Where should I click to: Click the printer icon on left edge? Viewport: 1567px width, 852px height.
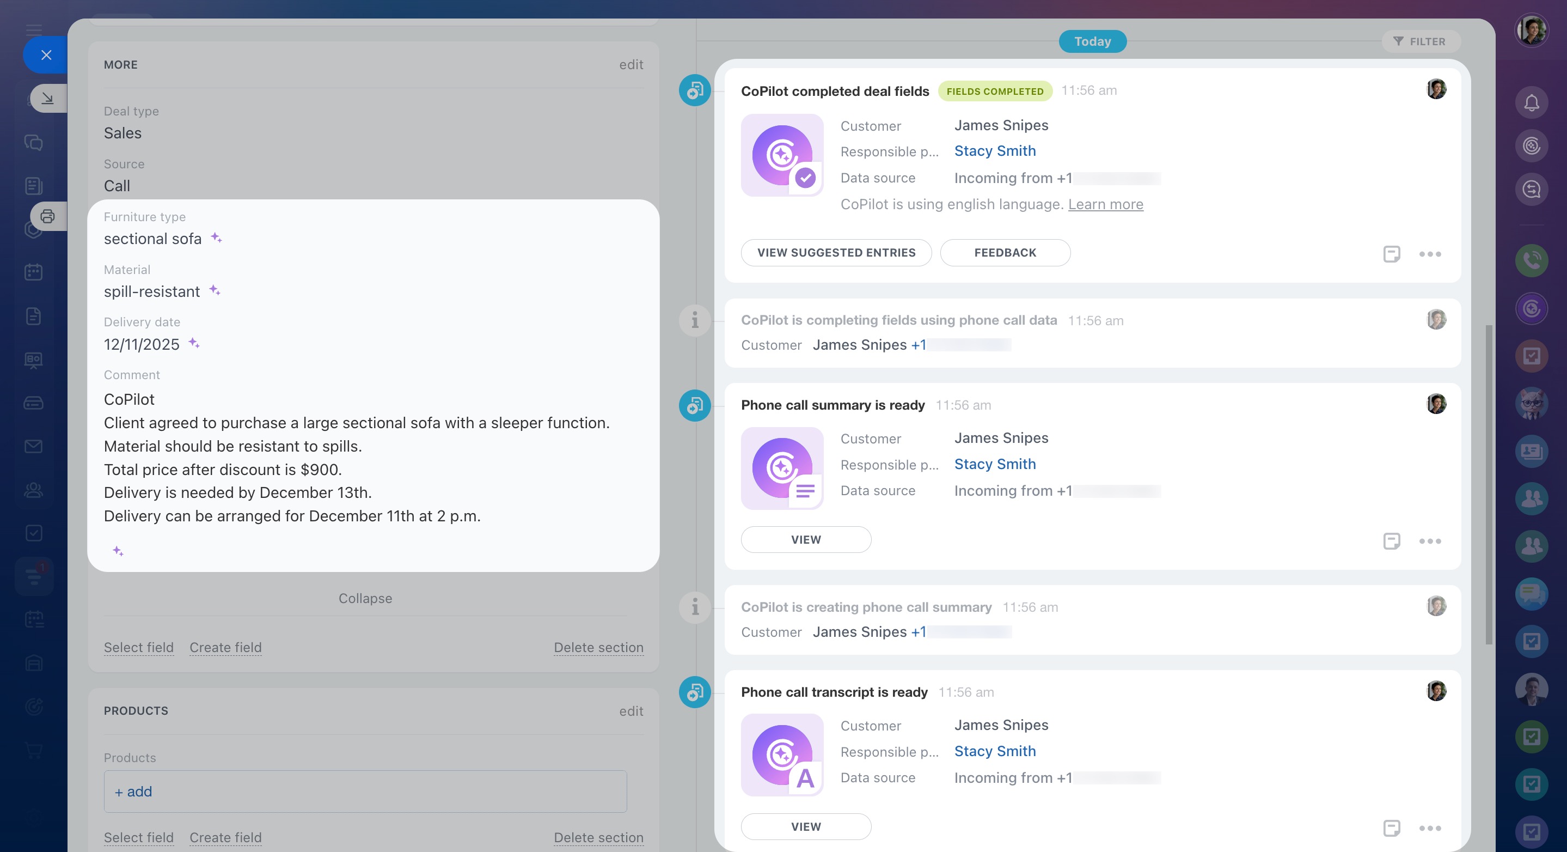(47, 216)
